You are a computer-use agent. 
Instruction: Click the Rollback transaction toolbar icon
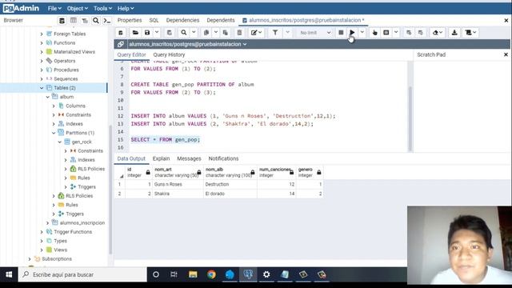click(x=421, y=33)
